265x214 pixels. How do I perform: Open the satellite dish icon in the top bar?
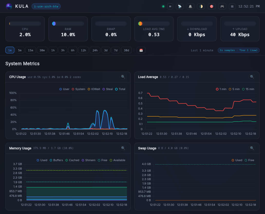(179, 6)
